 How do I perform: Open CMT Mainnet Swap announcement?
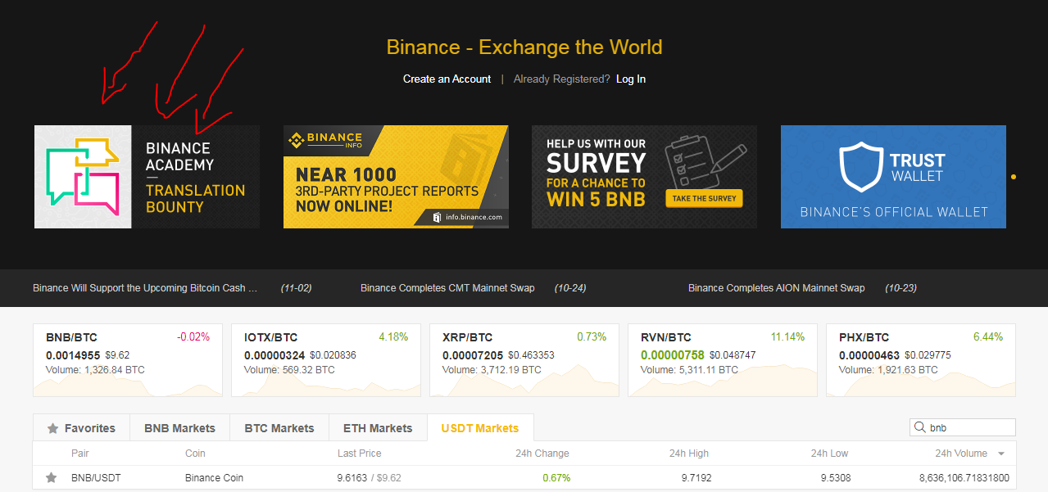click(447, 288)
